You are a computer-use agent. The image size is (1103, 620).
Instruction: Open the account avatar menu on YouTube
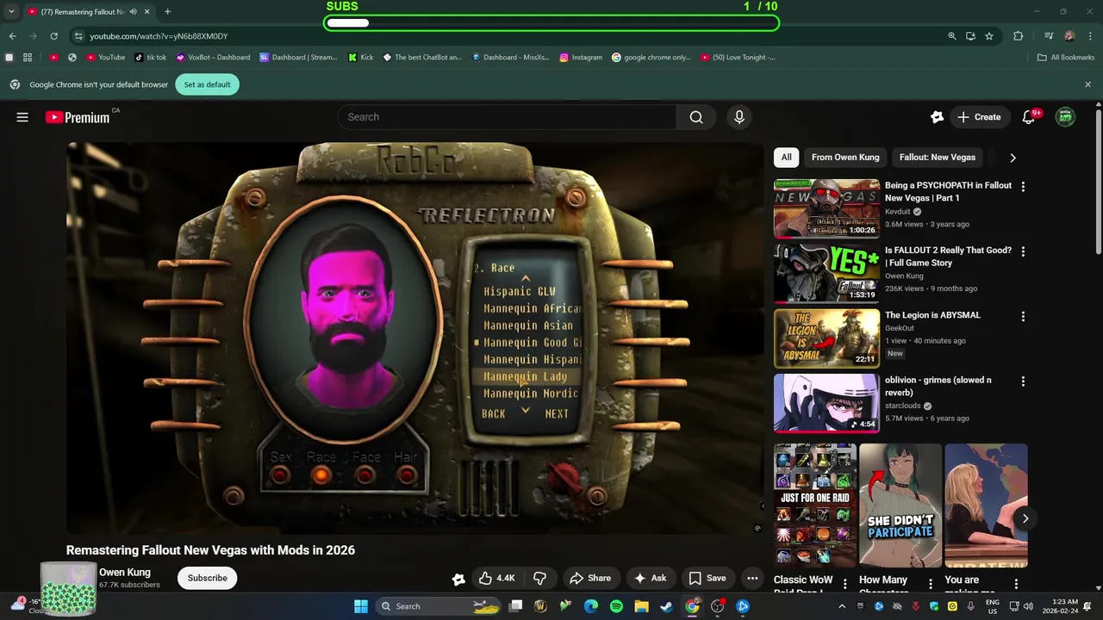(x=1066, y=117)
